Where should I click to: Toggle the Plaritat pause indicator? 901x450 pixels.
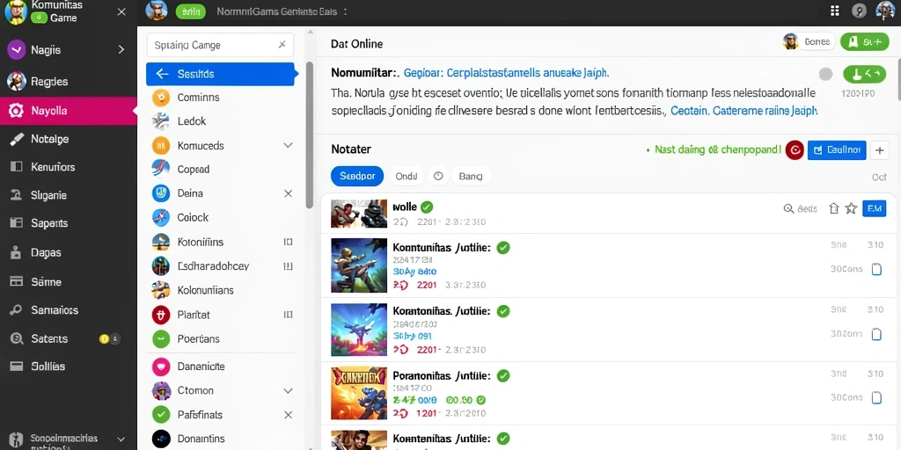click(x=288, y=315)
